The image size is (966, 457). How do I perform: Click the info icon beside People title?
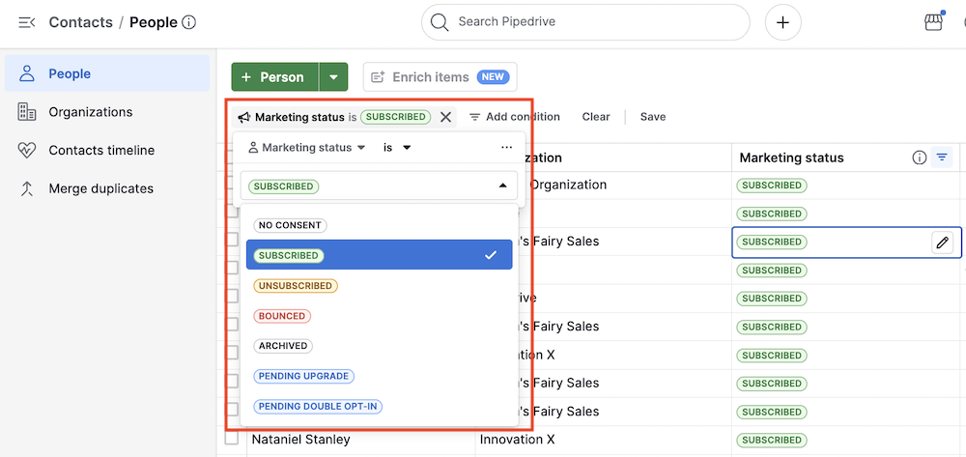click(x=189, y=22)
